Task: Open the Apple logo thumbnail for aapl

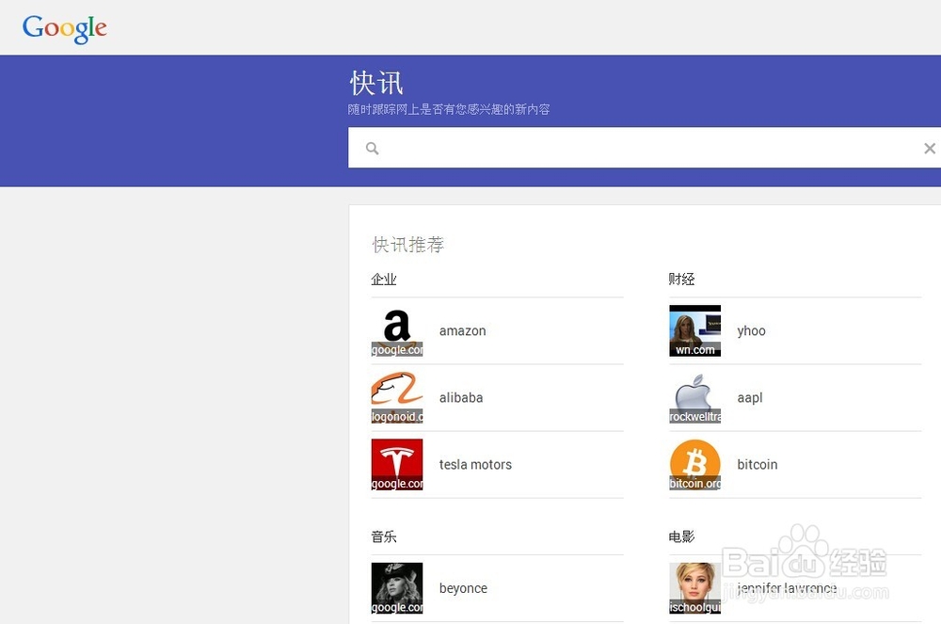Action: (x=695, y=397)
